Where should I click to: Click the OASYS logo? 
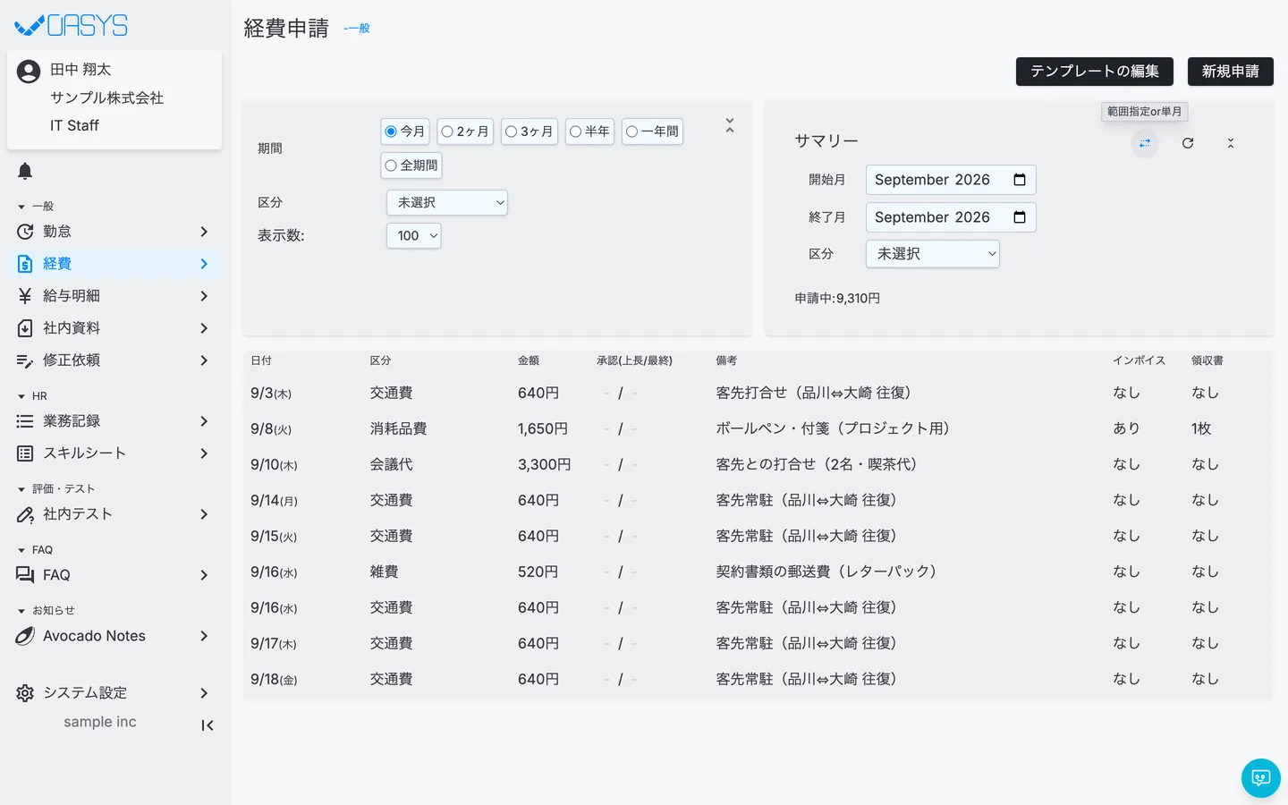(72, 26)
